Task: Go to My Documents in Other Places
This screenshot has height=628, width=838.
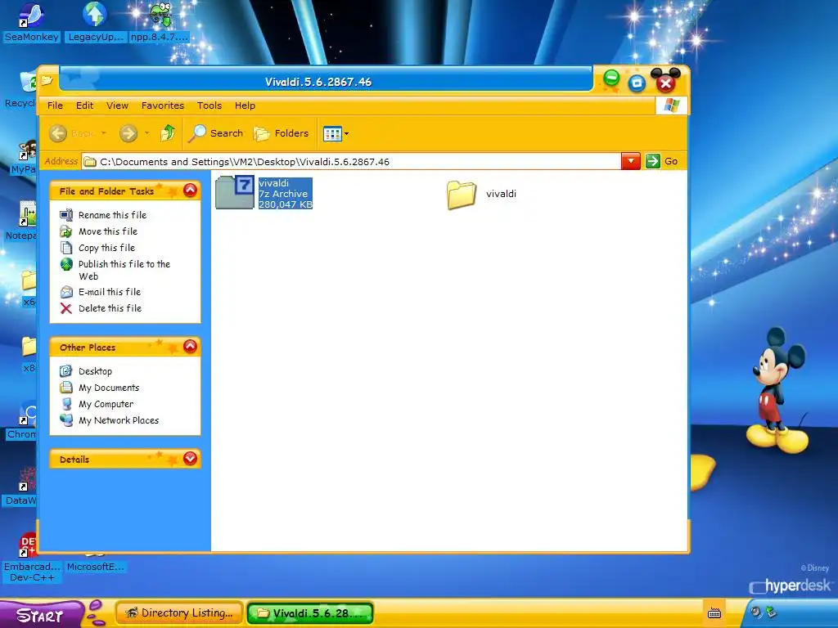Action: (x=109, y=388)
